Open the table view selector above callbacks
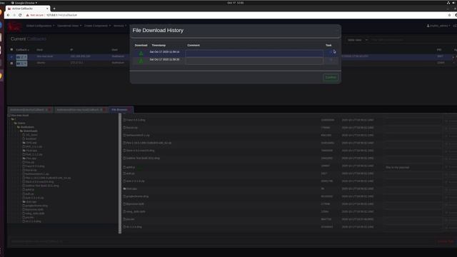This screenshot has width=457, height=257. point(357,40)
